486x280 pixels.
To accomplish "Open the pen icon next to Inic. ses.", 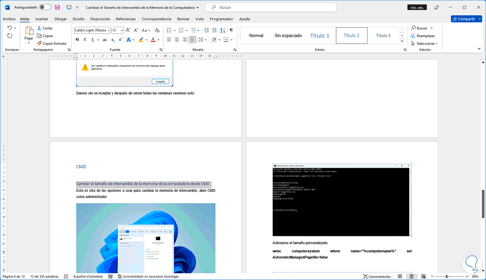I will [437, 7].
